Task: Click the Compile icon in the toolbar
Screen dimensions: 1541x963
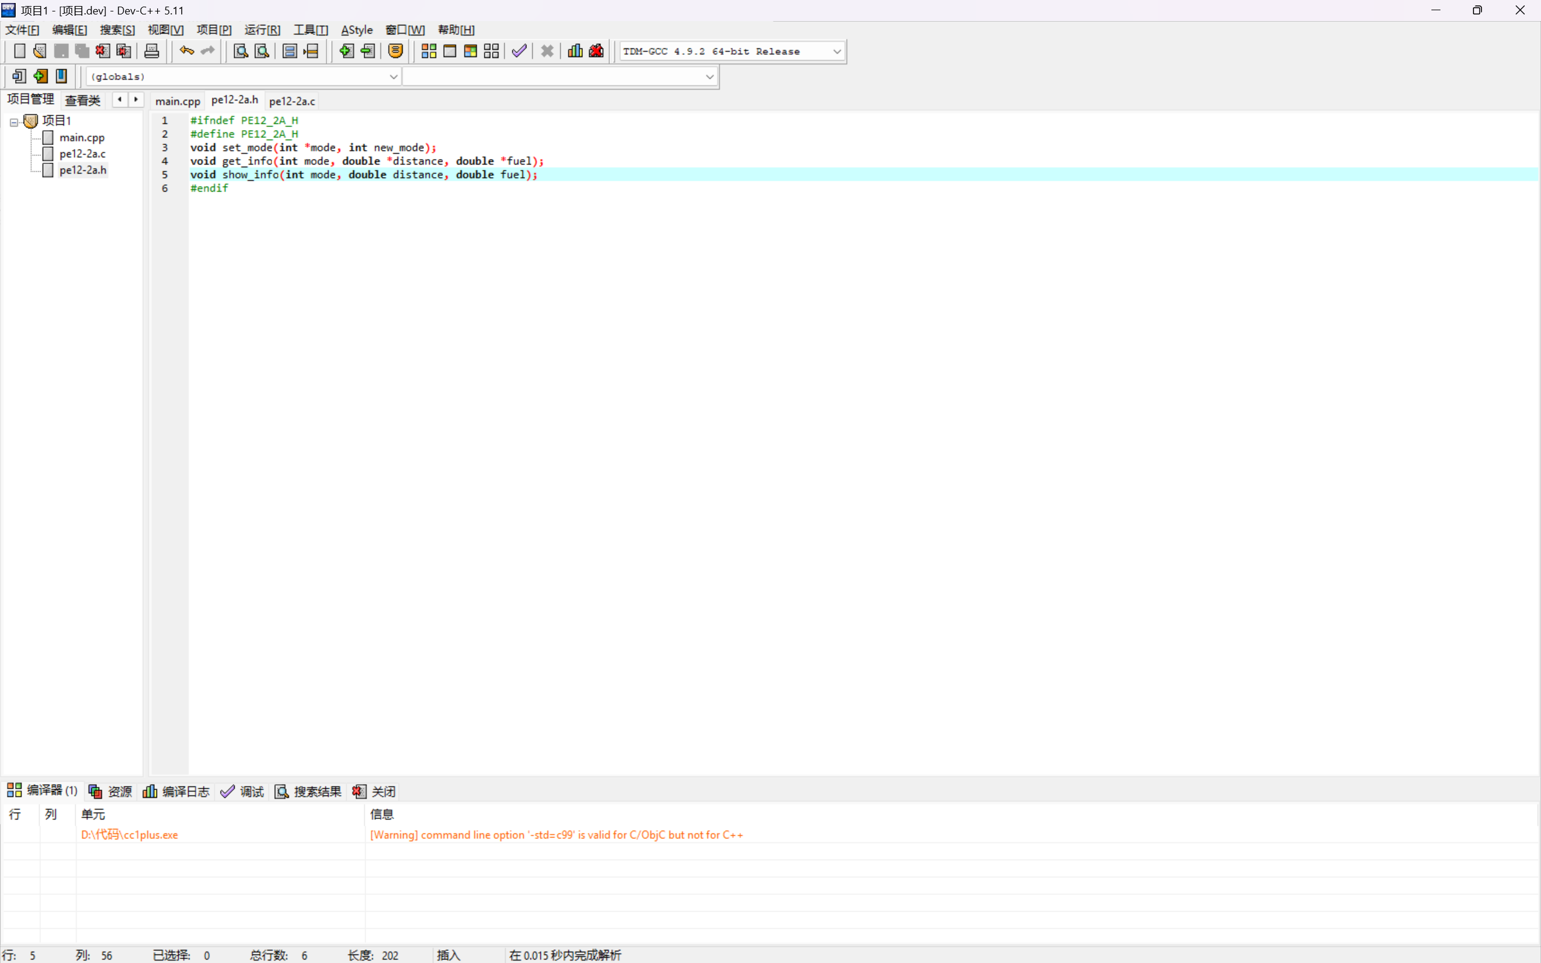Action: pos(429,51)
